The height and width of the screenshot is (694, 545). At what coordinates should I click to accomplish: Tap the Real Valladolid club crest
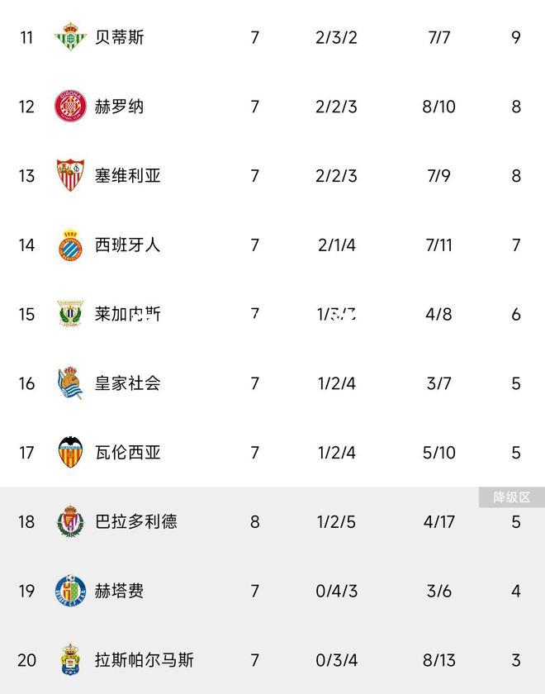click(70, 521)
